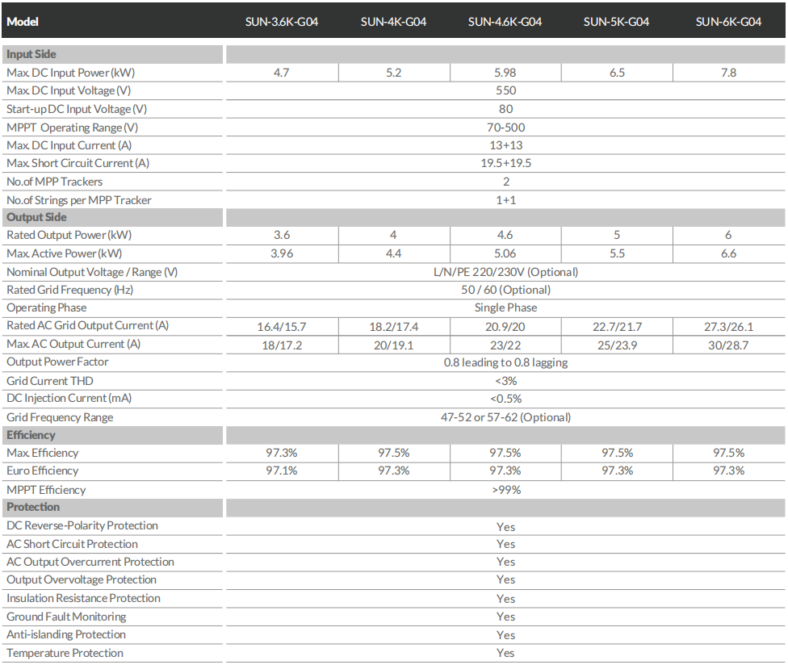Select Euro Efficiency 97.1% for SUN-3.6K-G04

pyautogui.click(x=282, y=471)
